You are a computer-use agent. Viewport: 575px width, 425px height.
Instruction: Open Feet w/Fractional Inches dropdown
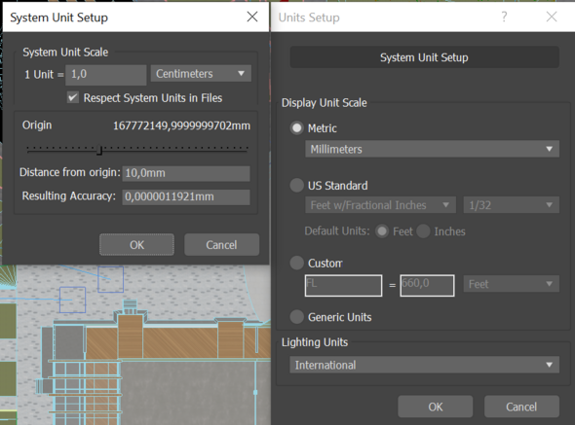point(381,205)
